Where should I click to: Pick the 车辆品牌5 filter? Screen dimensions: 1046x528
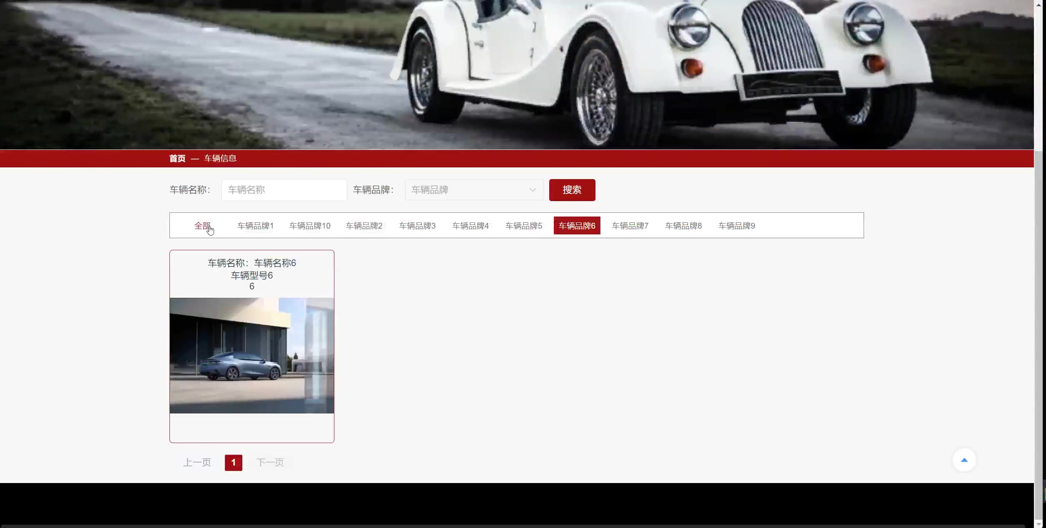pyautogui.click(x=524, y=226)
